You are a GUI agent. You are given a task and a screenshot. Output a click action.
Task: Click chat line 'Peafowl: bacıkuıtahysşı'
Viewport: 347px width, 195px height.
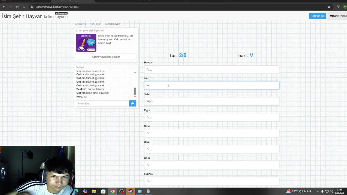point(90,89)
